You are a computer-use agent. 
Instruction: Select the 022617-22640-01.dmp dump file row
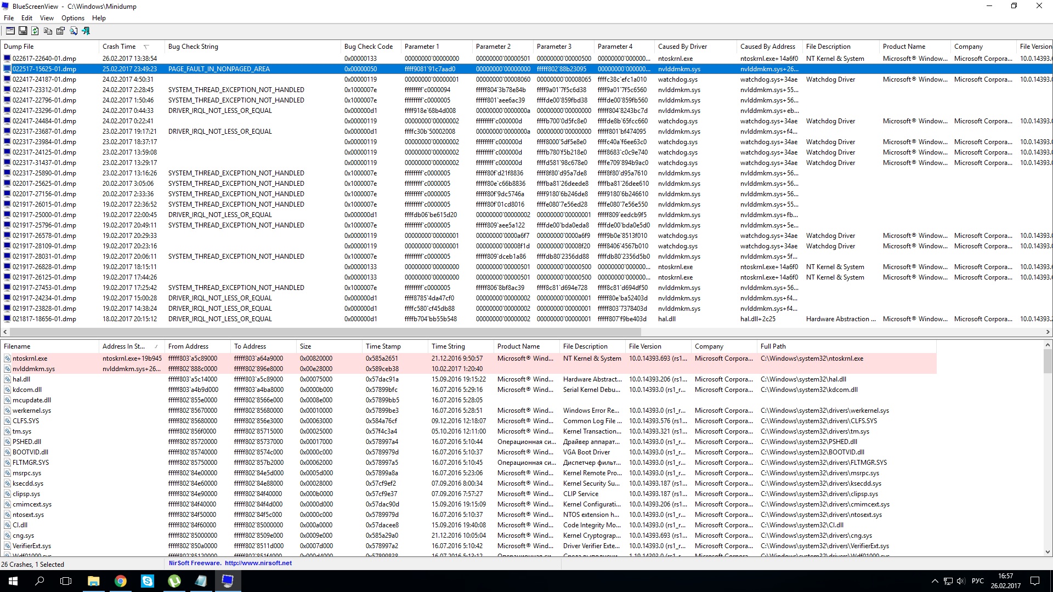pyautogui.click(x=44, y=59)
